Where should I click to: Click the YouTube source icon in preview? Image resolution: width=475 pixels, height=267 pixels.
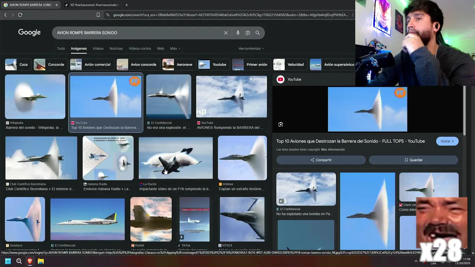pos(281,79)
